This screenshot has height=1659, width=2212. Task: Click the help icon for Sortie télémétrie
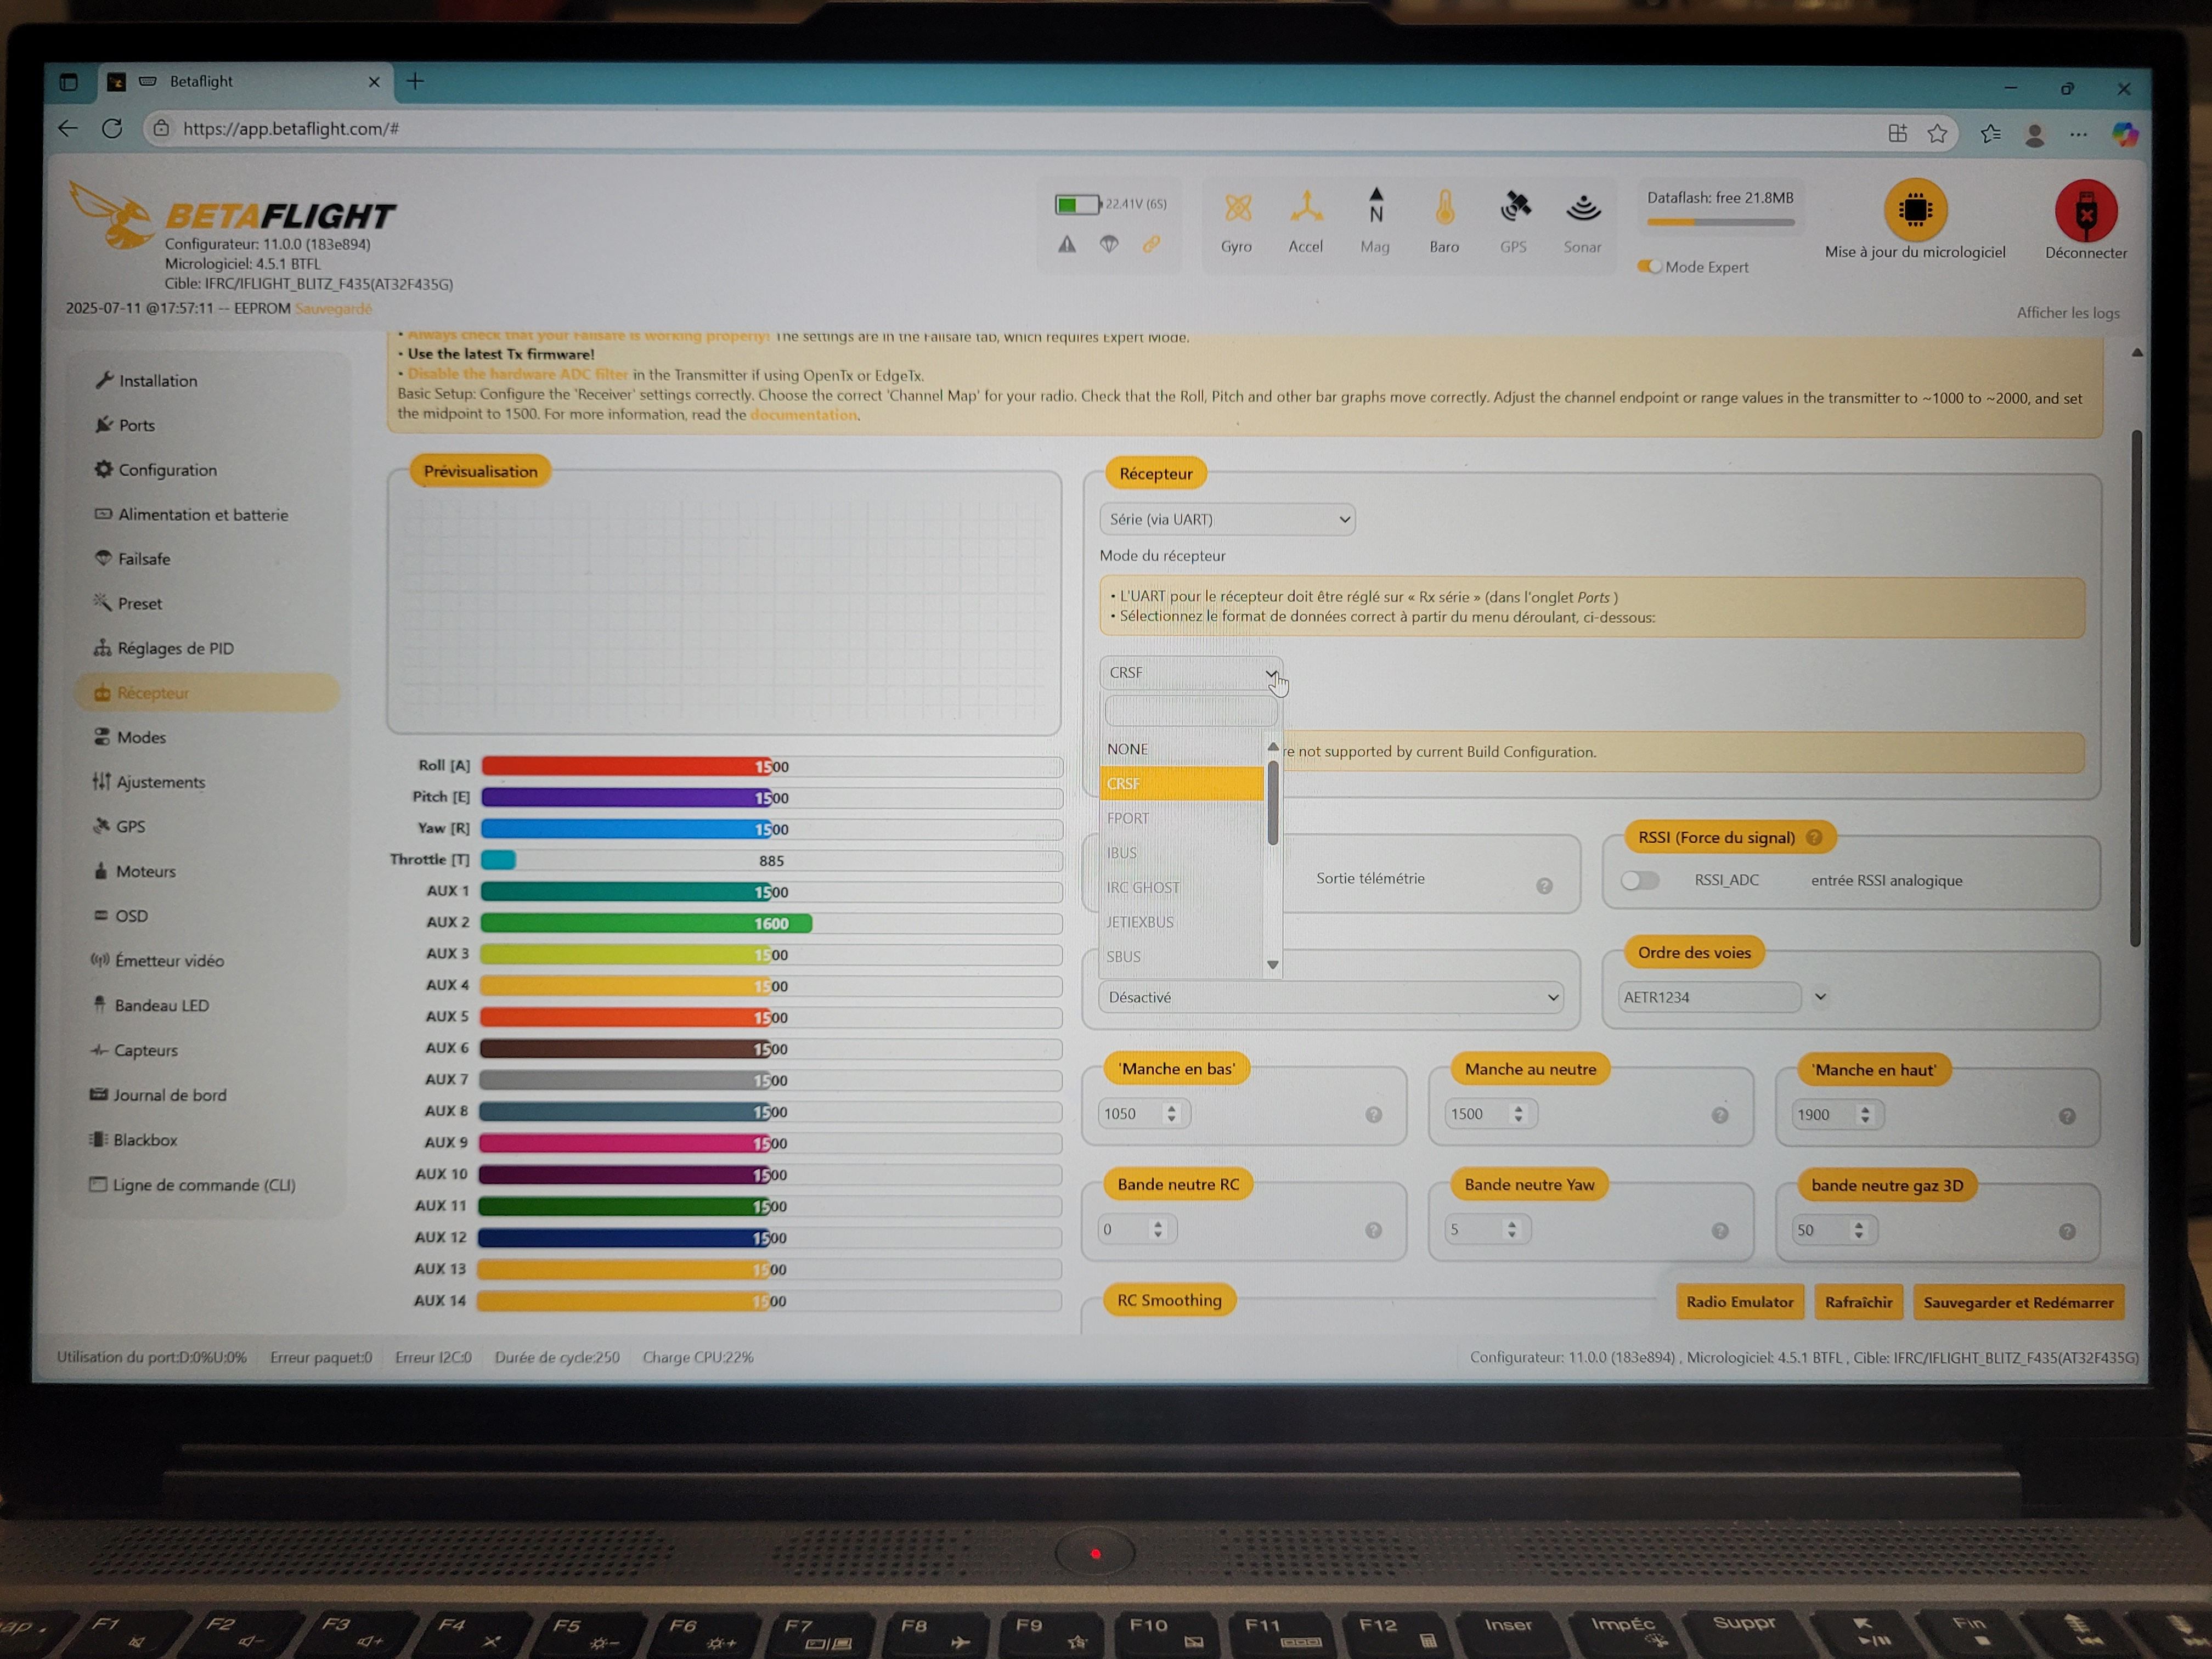point(1544,886)
